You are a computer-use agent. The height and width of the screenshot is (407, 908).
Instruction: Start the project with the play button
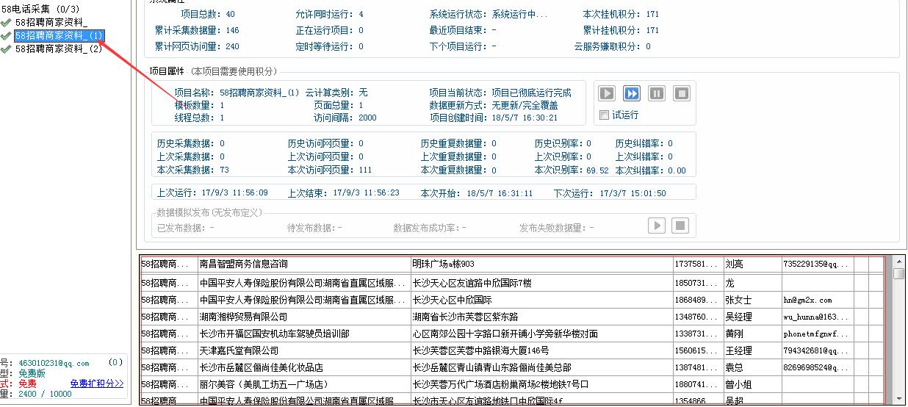tap(607, 93)
